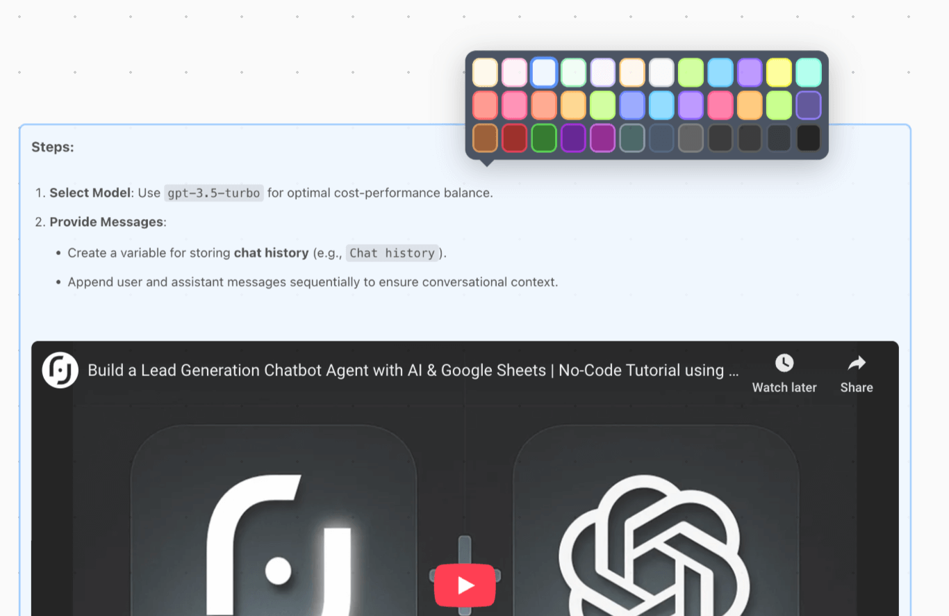The height and width of the screenshot is (616, 949).
Task: Open the video title 'Build a Lead Generation Chatbot Agent'
Action: point(413,370)
